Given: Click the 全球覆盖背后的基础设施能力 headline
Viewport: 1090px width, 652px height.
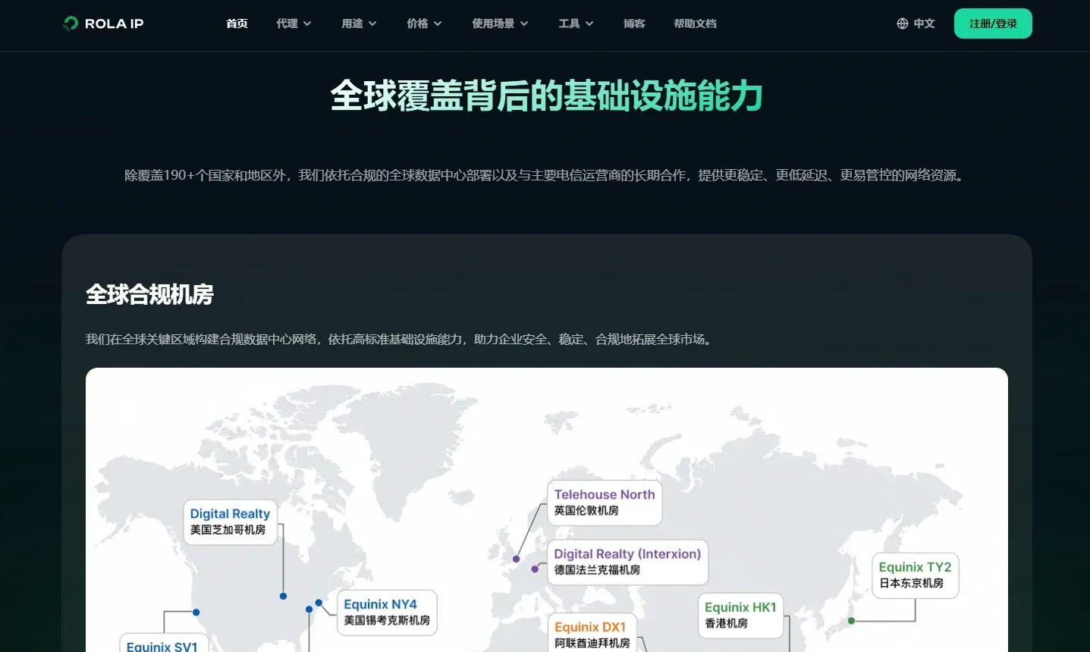Looking at the screenshot, I should click(546, 96).
